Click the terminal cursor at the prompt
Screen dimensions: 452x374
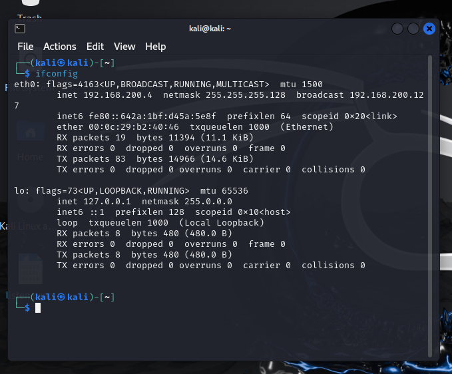pyautogui.click(x=38, y=307)
